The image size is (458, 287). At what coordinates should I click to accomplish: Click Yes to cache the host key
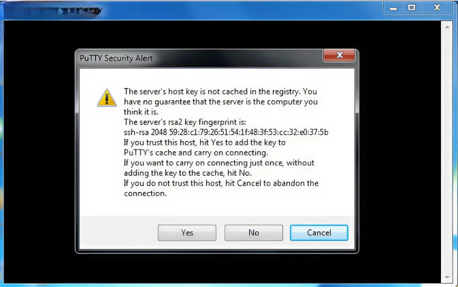point(187,233)
